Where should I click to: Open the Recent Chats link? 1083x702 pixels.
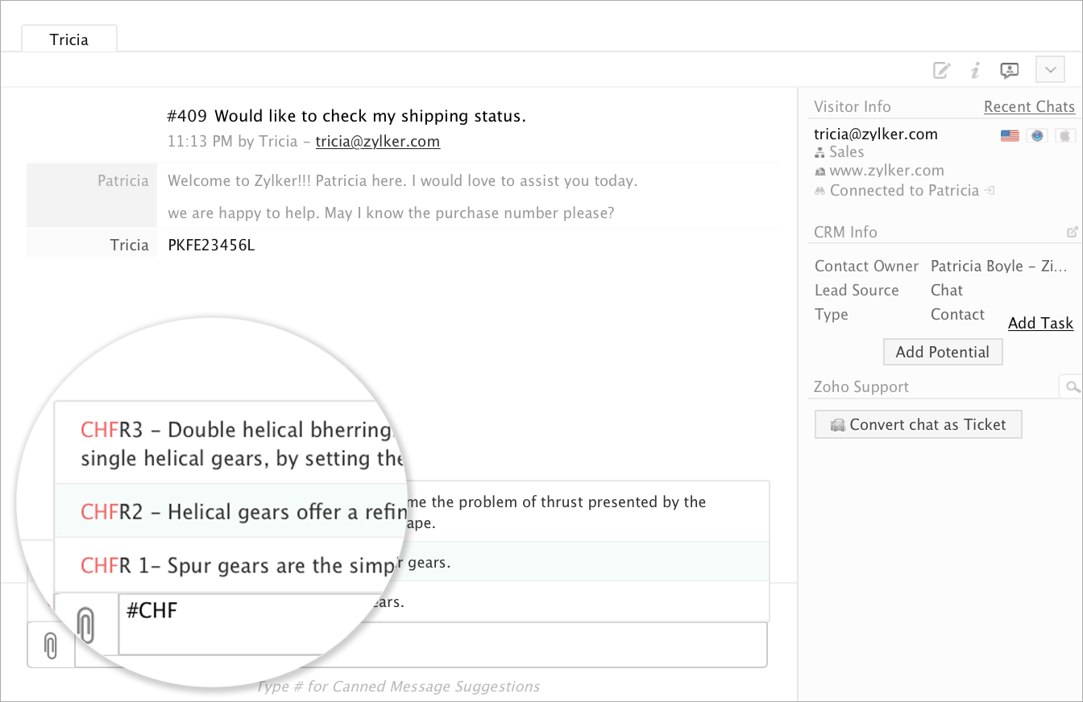point(1029,107)
